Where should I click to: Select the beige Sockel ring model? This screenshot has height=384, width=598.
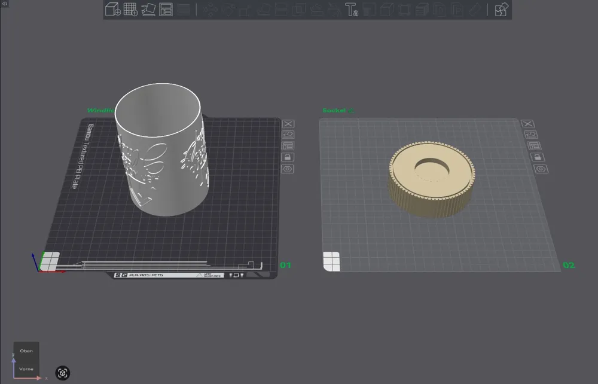[x=431, y=179]
